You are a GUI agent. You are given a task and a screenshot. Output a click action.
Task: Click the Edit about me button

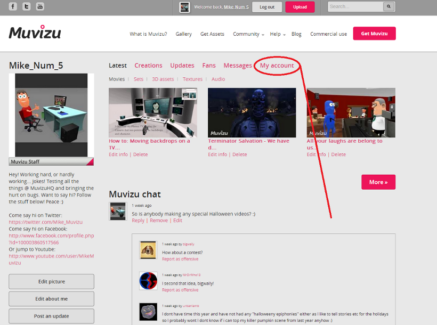coord(51,299)
